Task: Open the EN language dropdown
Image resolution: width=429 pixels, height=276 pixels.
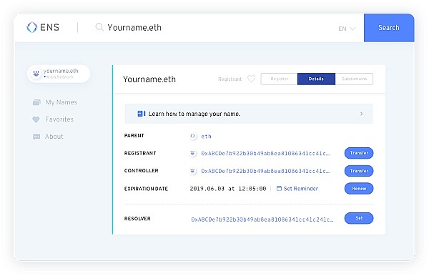Action: coord(347,29)
